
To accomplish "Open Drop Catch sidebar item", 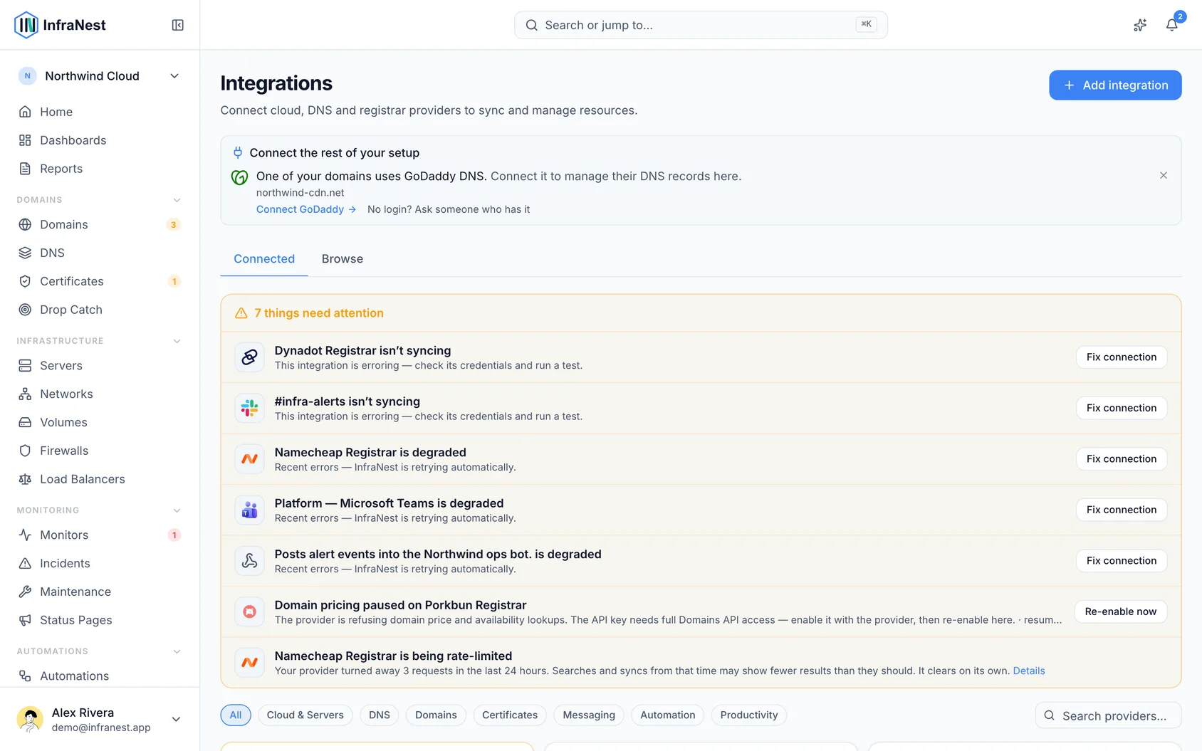I will point(100,310).
